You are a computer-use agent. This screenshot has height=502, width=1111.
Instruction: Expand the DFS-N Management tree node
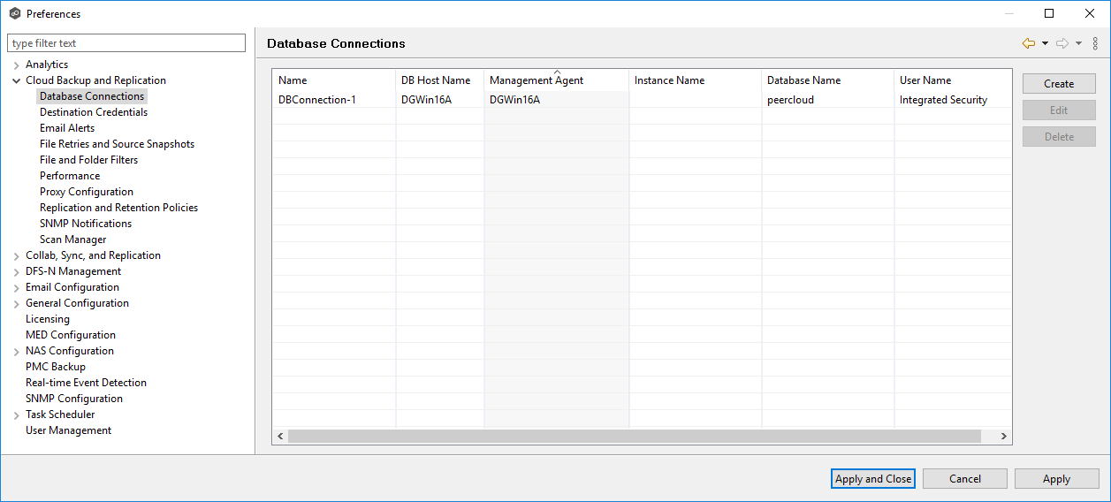point(17,271)
